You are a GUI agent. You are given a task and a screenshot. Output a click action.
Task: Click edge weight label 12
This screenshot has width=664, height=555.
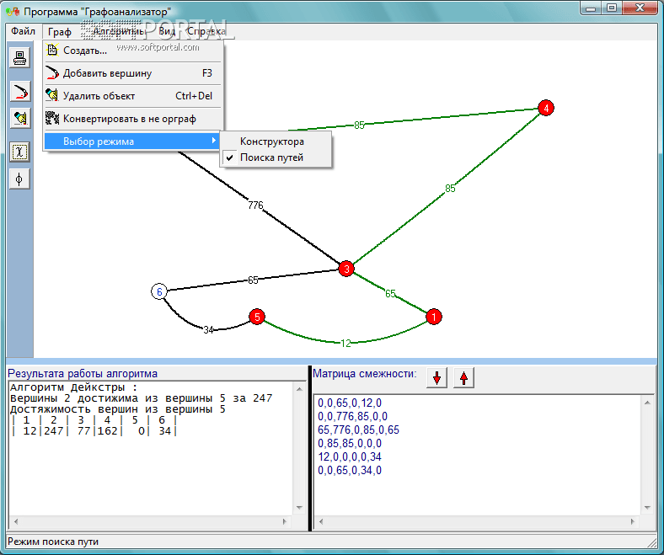(346, 344)
